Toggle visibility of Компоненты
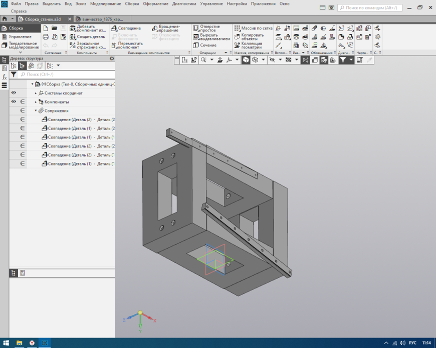The image size is (436, 348). (14, 102)
